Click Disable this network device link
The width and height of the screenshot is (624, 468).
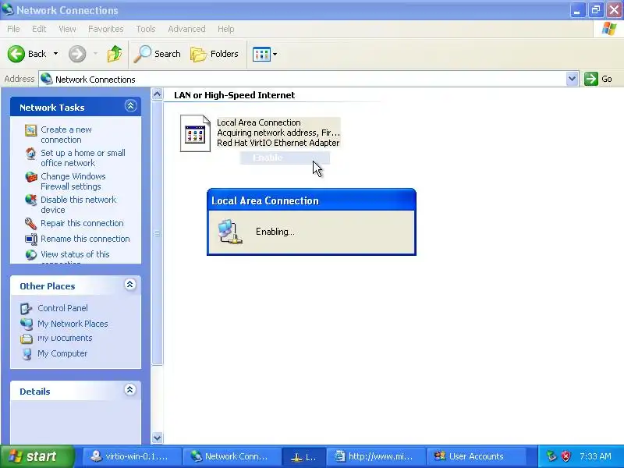point(79,204)
